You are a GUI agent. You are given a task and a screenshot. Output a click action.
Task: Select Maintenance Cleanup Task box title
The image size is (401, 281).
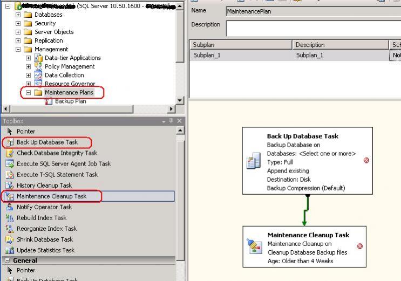tap(308, 235)
